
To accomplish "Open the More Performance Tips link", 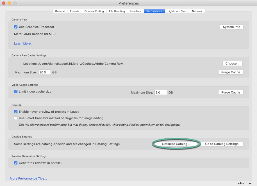I will (28, 178).
